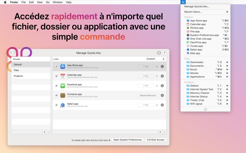Click Record Shortcut for Contacts.app

pos(148,95)
